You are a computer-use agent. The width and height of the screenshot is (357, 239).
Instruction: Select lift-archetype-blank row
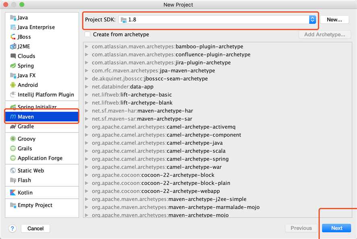(218, 103)
